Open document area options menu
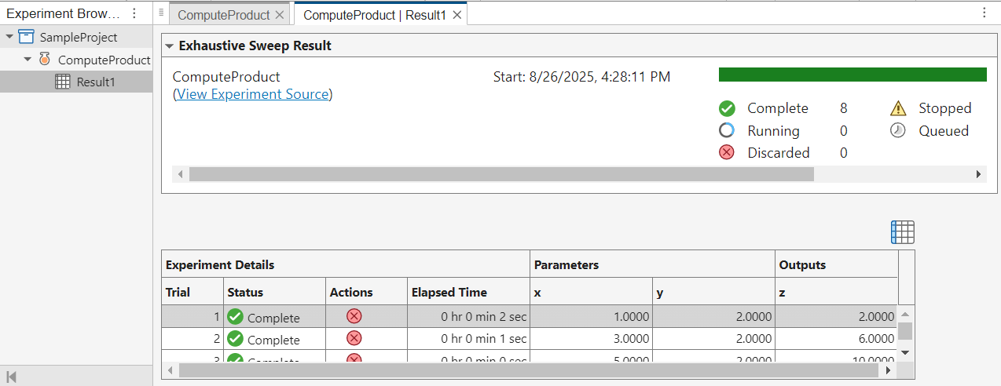This screenshot has height=386, width=1001. (984, 13)
